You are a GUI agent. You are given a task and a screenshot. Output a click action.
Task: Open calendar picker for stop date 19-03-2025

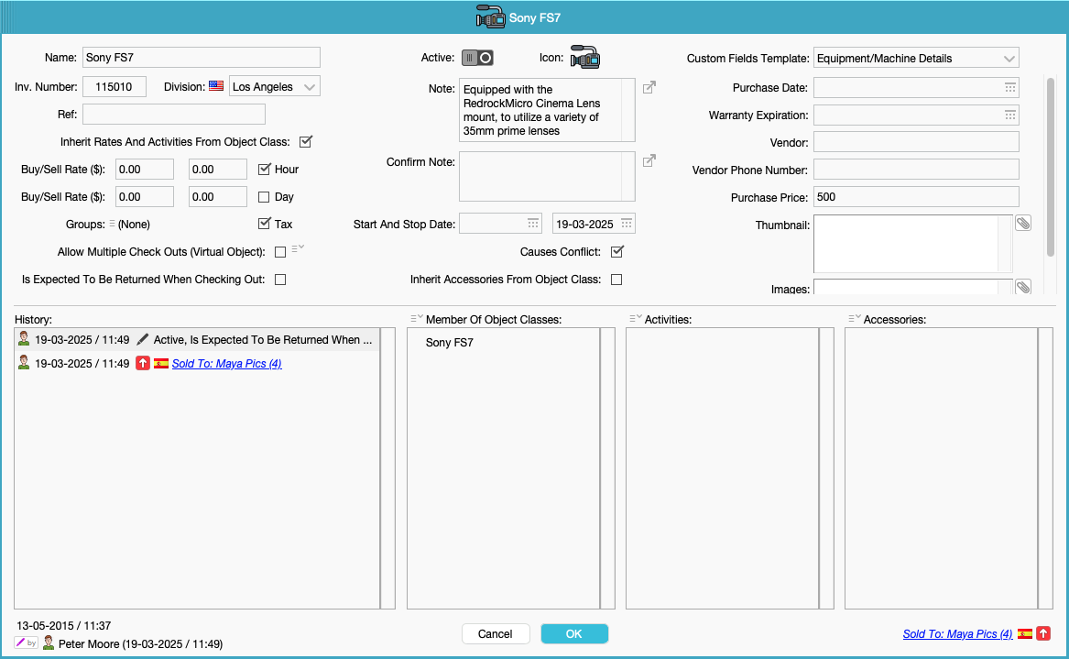click(626, 223)
